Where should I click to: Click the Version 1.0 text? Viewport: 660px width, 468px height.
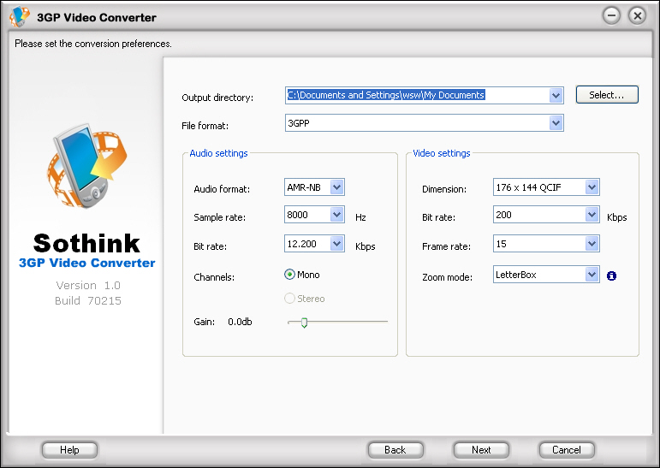point(88,286)
